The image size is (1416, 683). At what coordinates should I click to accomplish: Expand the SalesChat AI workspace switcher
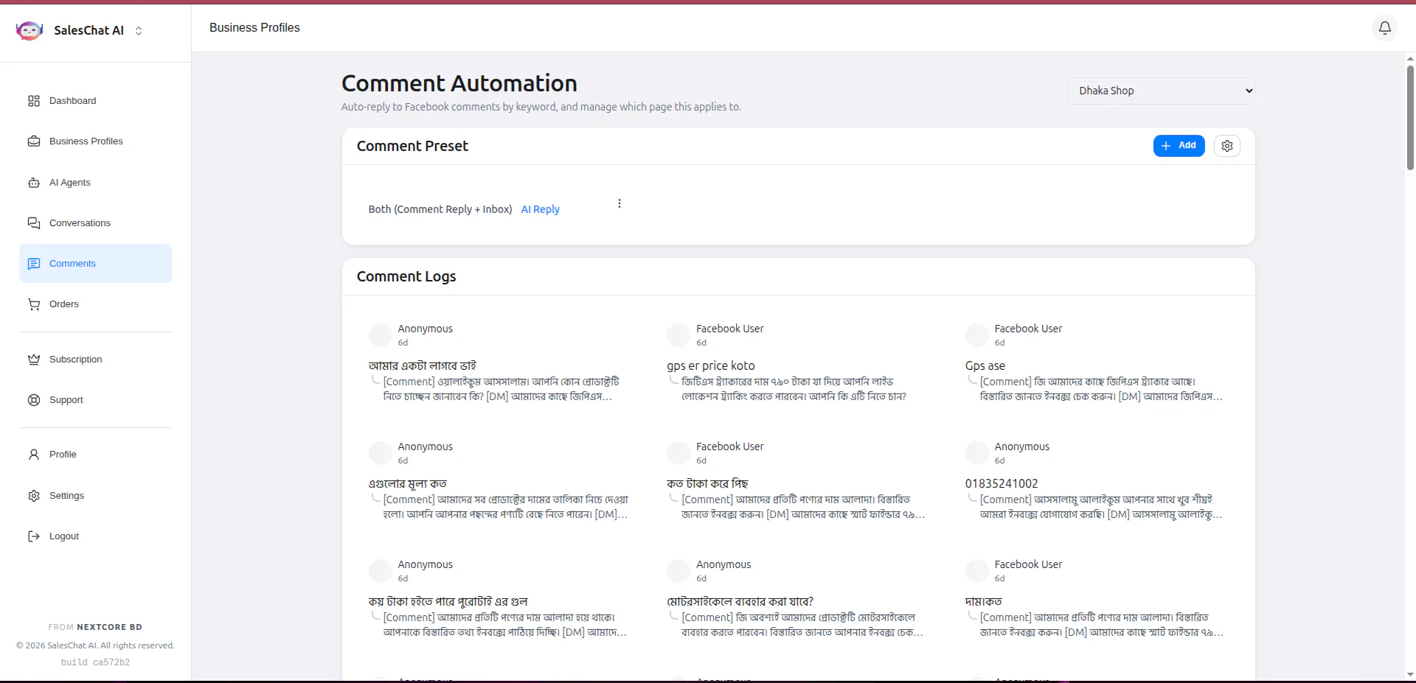pyautogui.click(x=139, y=31)
